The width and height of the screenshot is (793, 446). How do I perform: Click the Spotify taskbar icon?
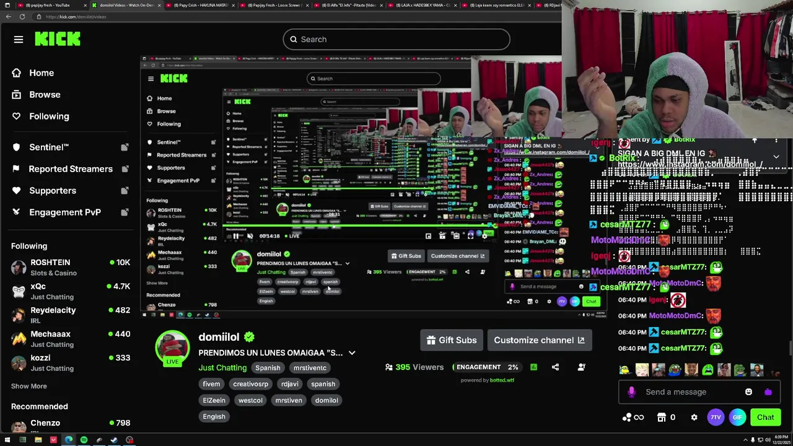(x=84, y=440)
